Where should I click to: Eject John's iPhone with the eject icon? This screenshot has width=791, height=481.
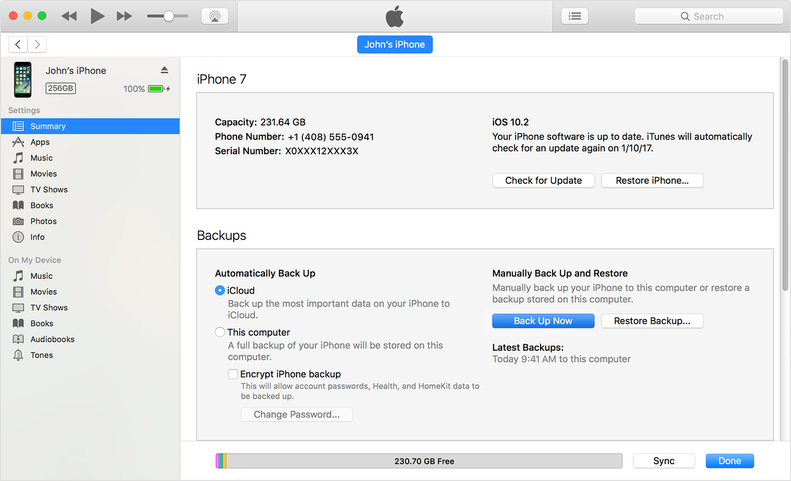coord(164,70)
